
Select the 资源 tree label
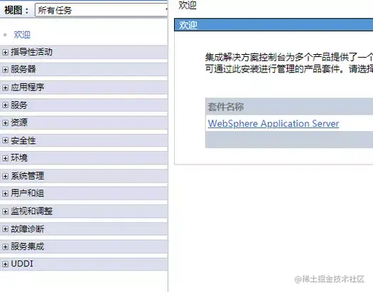[x=19, y=122]
